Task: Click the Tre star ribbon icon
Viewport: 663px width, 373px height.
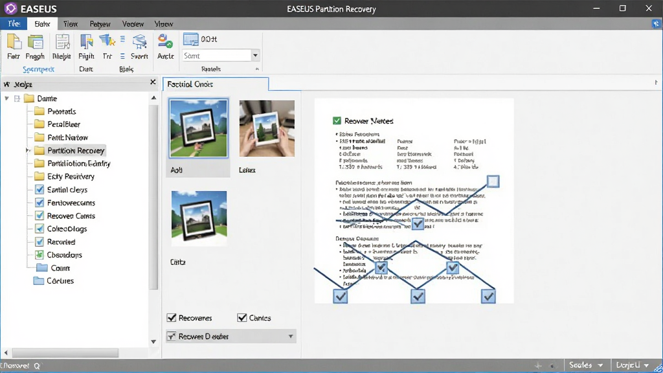Action: (x=107, y=41)
